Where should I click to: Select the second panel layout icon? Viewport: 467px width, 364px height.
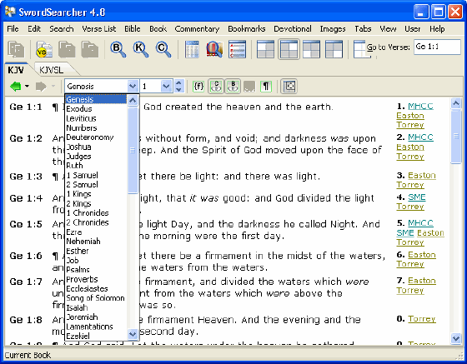[x=289, y=49]
